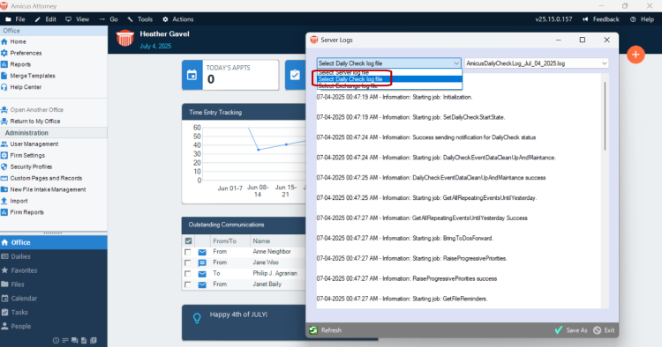Click Save As in Server Logs
The width and height of the screenshot is (662, 347).
point(571,330)
